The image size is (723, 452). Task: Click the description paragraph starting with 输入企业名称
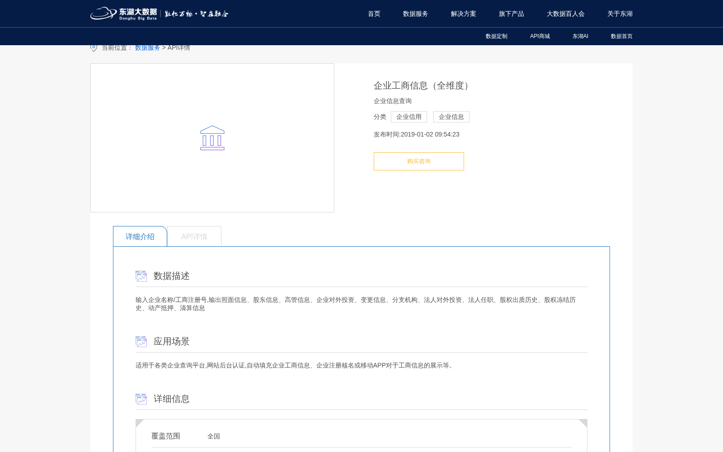pyautogui.click(x=356, y=304)
